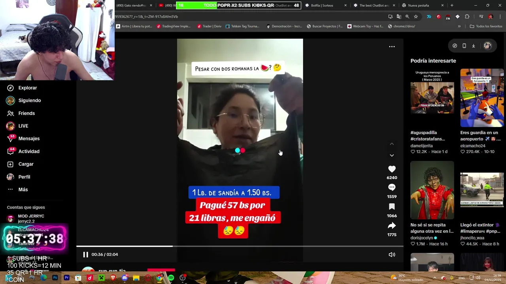Image resolution: width=506 pixels, height=284 pixels.
Task: Click the page URL in address bar
Action: pos(146,17)
